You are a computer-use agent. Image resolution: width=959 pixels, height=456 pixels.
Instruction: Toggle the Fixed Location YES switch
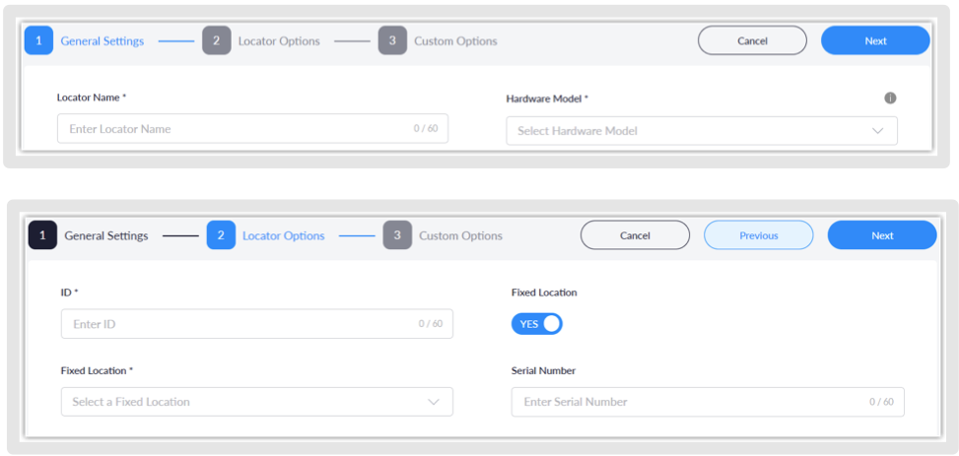(537, 324)
